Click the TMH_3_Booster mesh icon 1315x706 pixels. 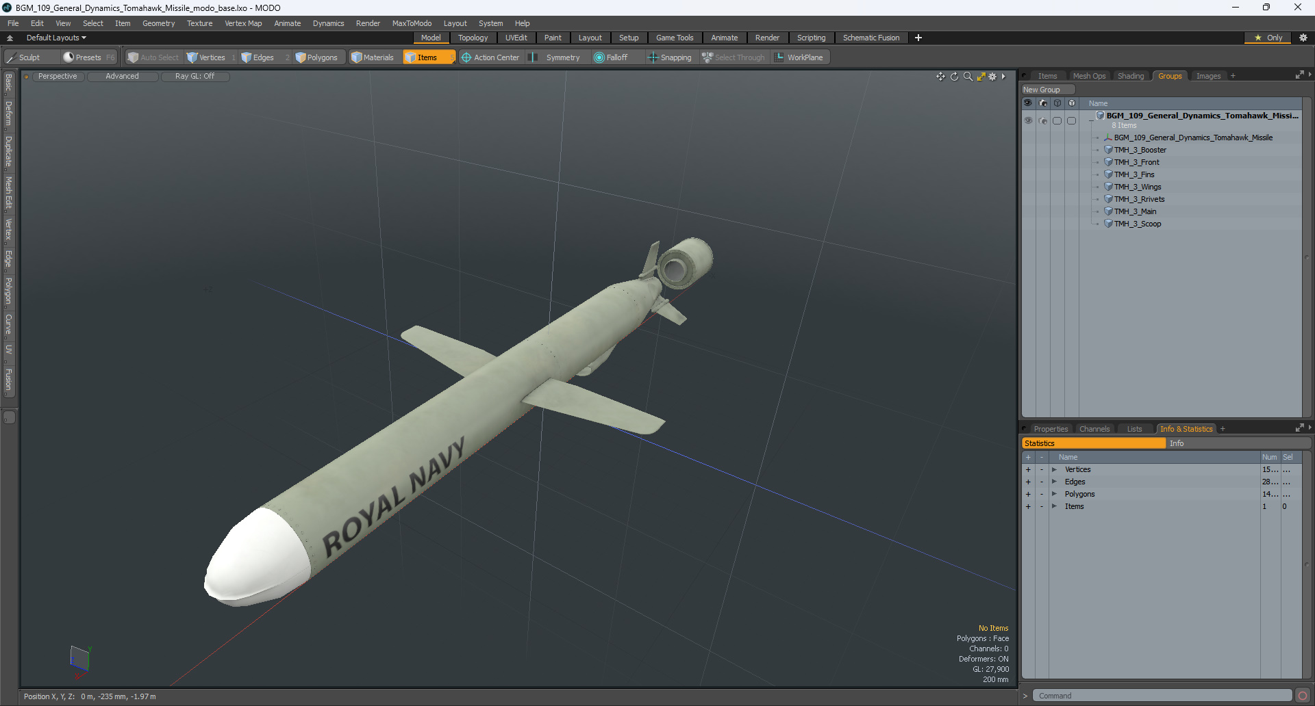(x=1108, y=150)
